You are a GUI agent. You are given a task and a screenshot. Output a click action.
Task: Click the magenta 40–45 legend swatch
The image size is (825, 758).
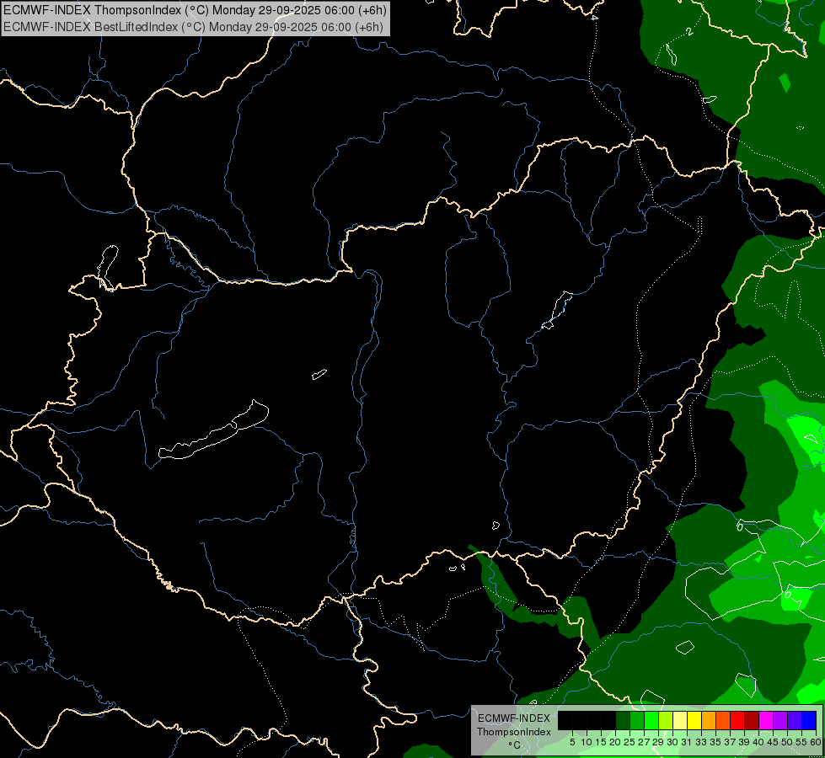point(766,720)
